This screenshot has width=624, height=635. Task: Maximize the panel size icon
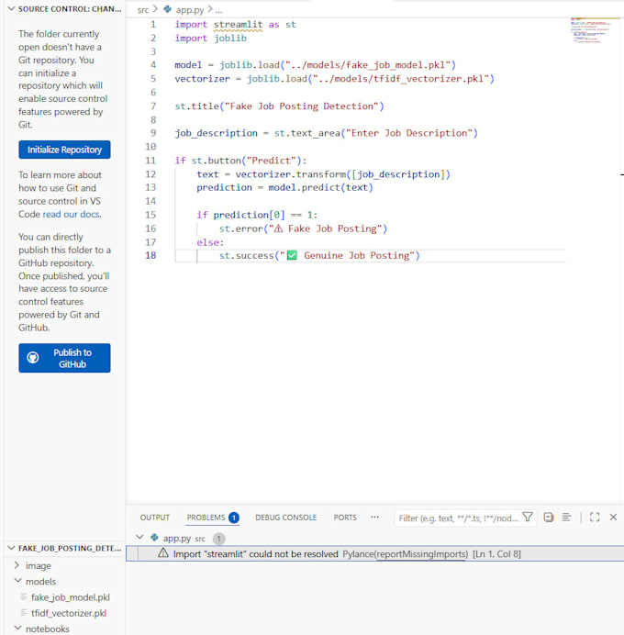[x=595, y=518]
